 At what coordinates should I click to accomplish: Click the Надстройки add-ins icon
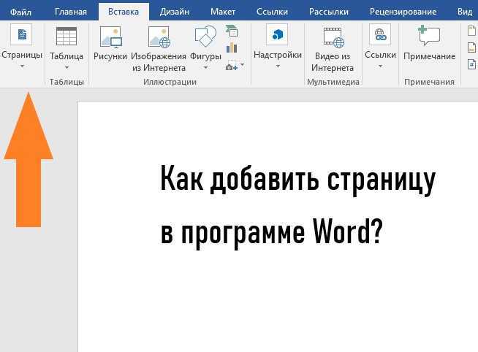click(x=277, y=34)
